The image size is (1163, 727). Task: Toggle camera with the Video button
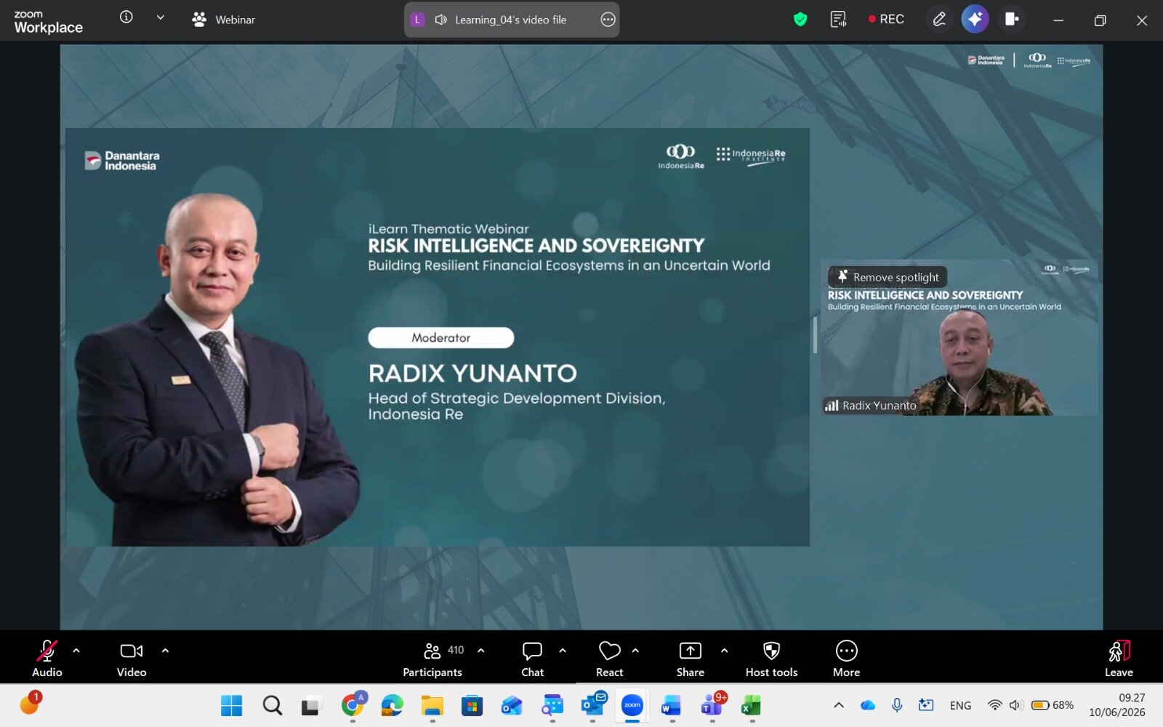[x=132, y=659]
